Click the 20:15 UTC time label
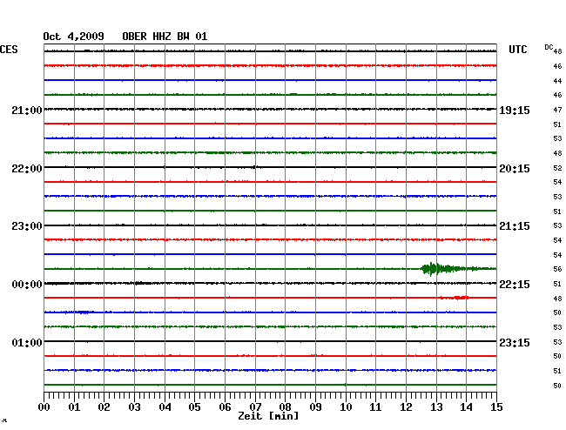The height and width of the screenshot is (430, 566). click(515, 169)
